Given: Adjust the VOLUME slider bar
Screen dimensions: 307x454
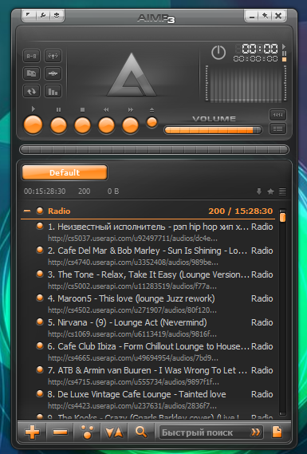Looking at the screenshot, I should pos(213,130).
